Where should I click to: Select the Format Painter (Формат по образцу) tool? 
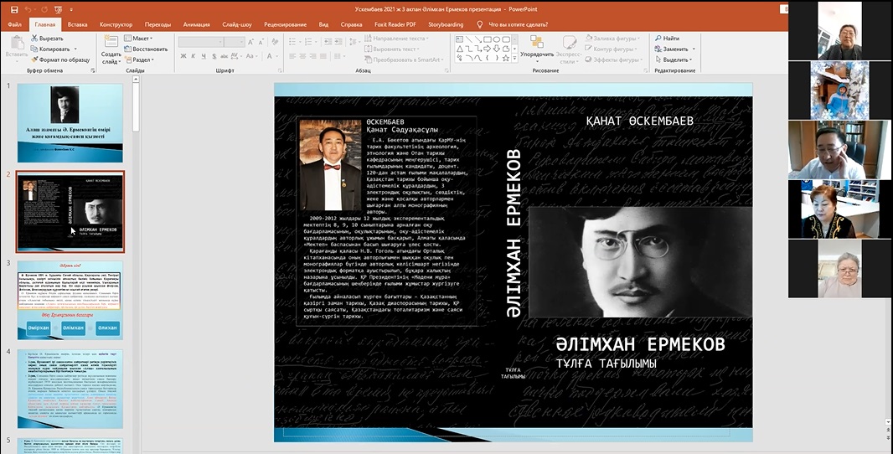click(34, 60)
